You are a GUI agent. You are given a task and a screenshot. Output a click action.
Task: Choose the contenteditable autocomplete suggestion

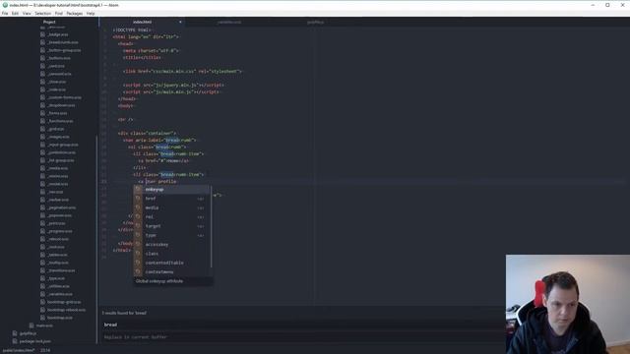point(172,263)
